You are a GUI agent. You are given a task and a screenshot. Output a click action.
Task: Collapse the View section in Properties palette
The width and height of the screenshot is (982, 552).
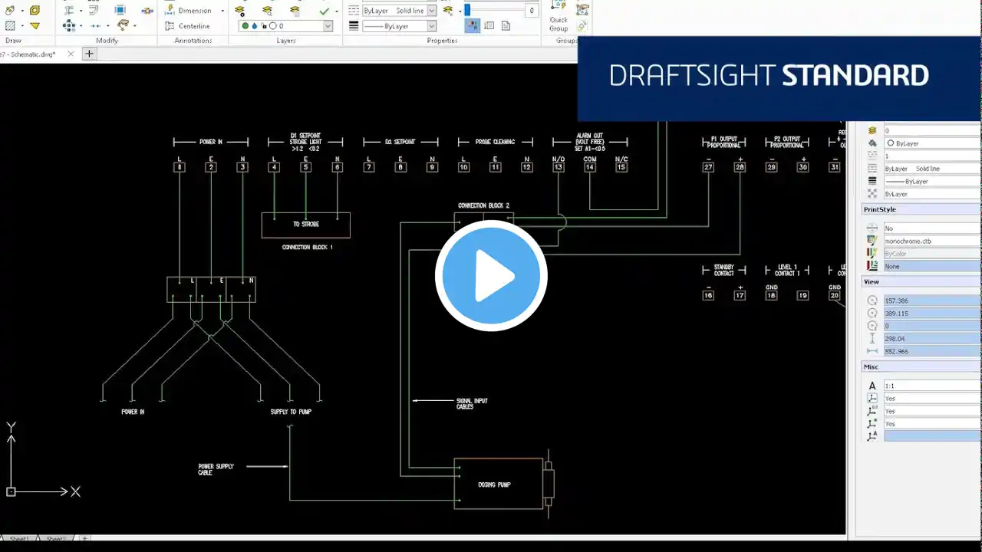pyautogui.click(x=921, y=282)
